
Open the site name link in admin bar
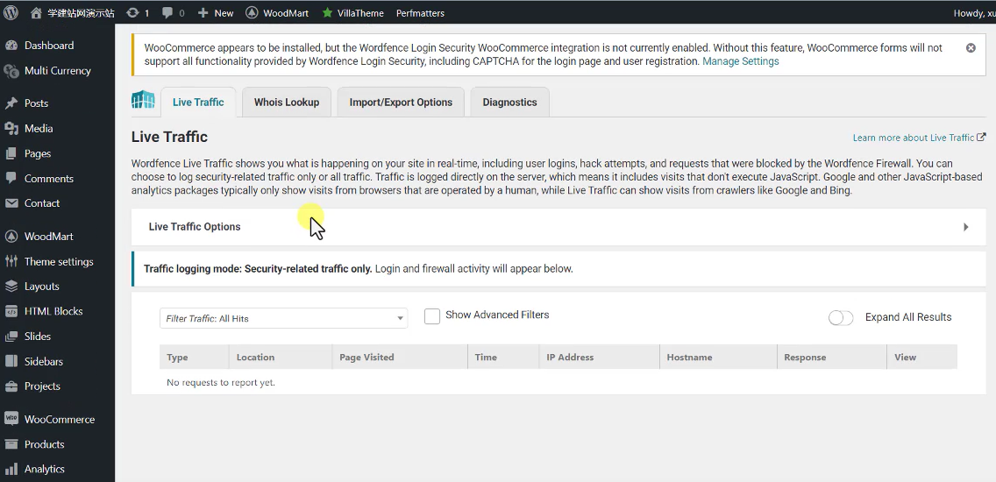point(81,12)
